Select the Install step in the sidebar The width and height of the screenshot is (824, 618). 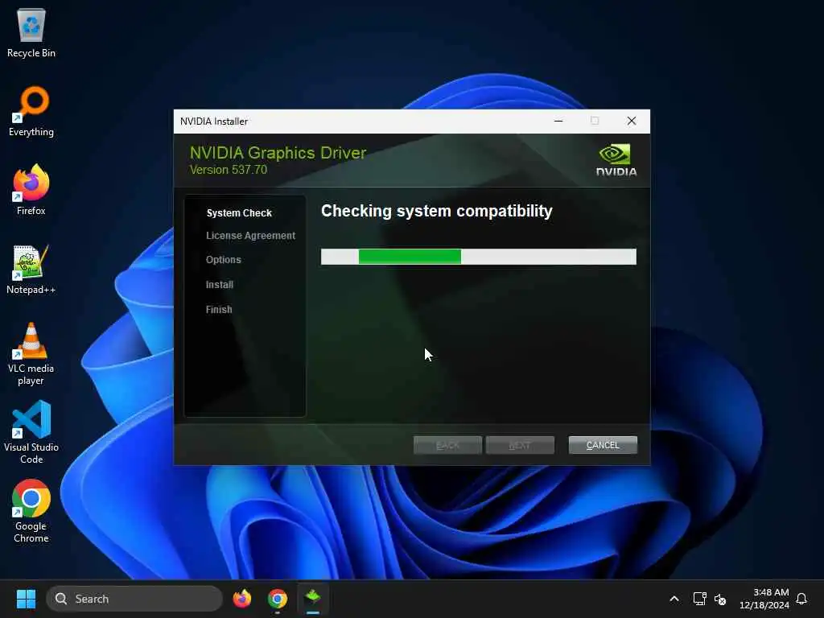(x=220, y=284)
